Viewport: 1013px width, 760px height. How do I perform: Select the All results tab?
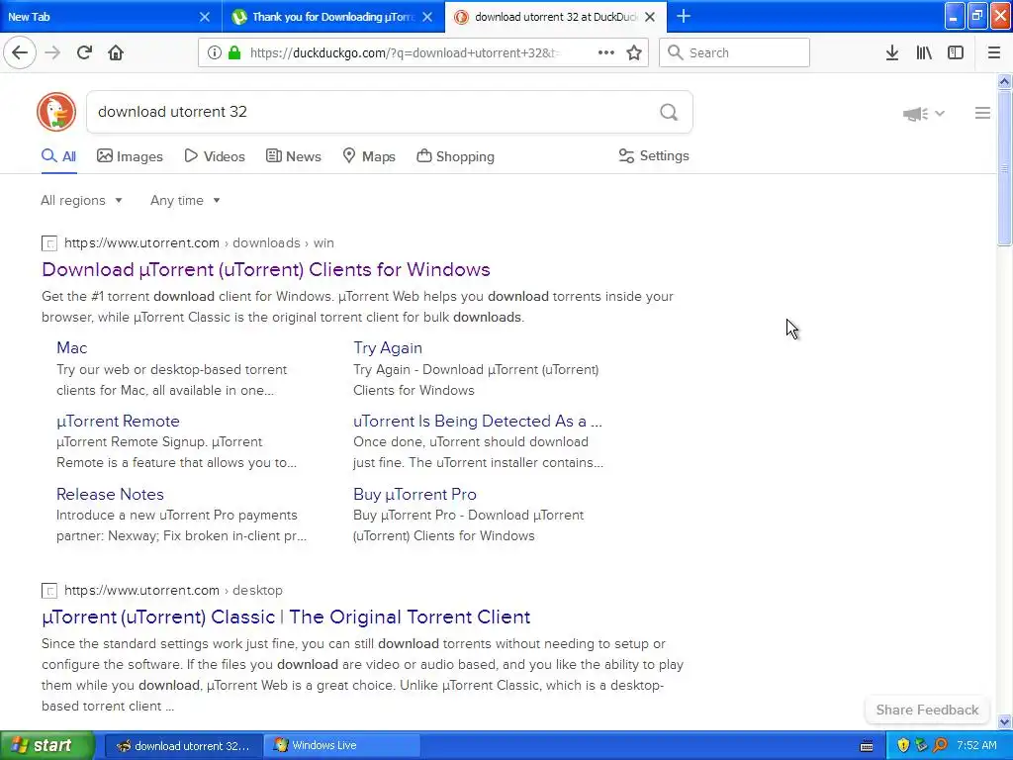click(58, 156)
